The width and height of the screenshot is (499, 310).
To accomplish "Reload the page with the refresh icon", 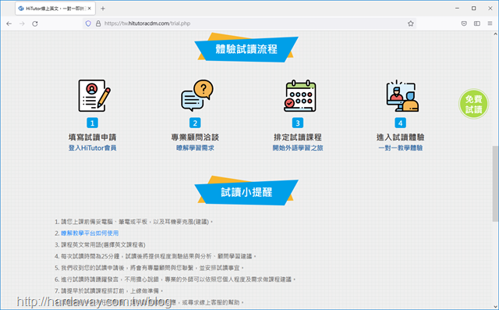I will (x=35, y=23).
